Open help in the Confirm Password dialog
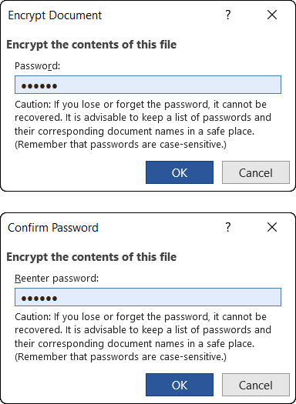The width and height of the screenshot is (296, 404). click(x=227, y=228)
